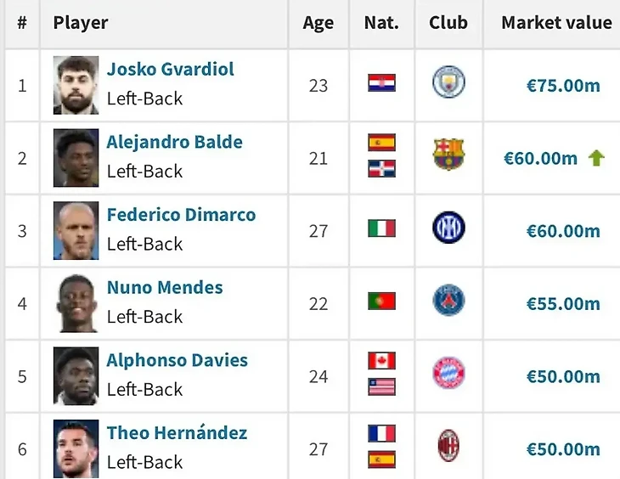Click the Canada flag for Alphonso Davies
The image size is (620, 479).
click(381, 361)
